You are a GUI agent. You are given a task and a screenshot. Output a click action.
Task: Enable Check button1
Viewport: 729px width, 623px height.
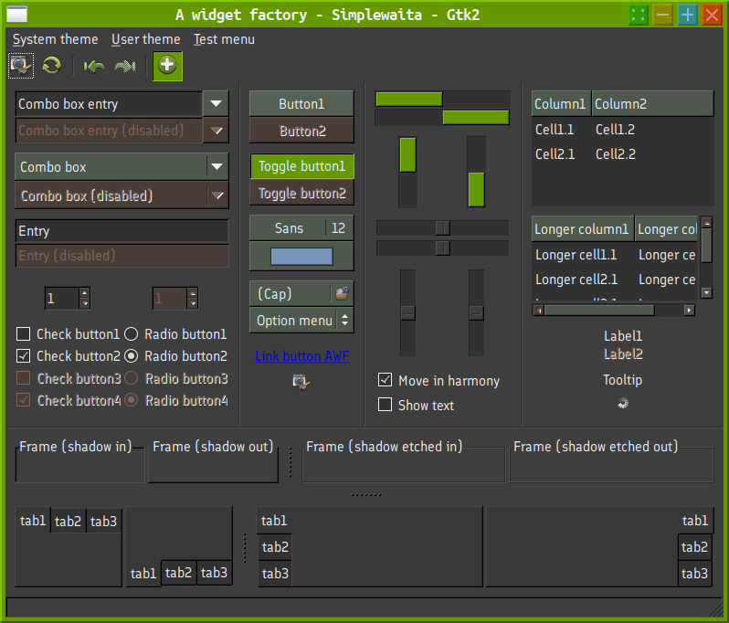tap(25, 334)
